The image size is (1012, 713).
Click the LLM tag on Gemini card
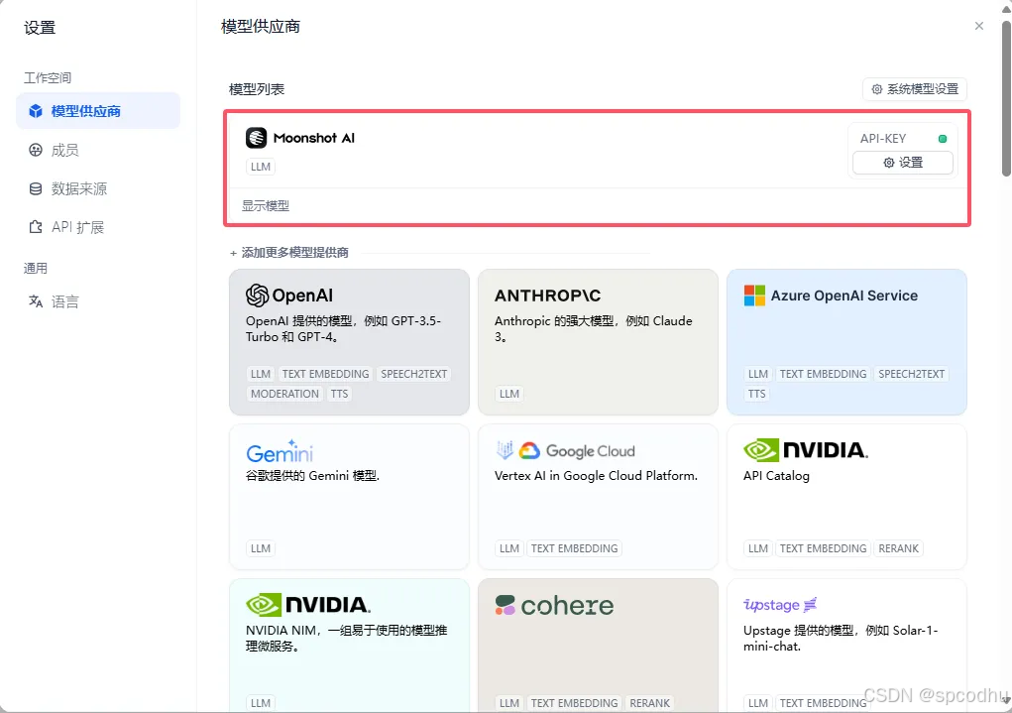coord(260,548)
